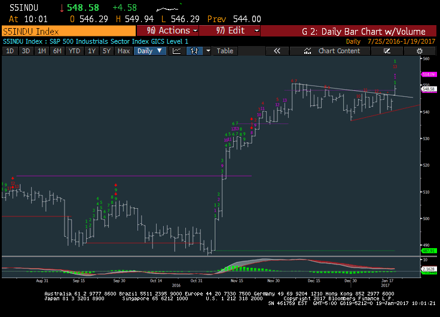Screen dimensions: 440x317
Task: Set range to 3D
Action: (x=26, y=51)
